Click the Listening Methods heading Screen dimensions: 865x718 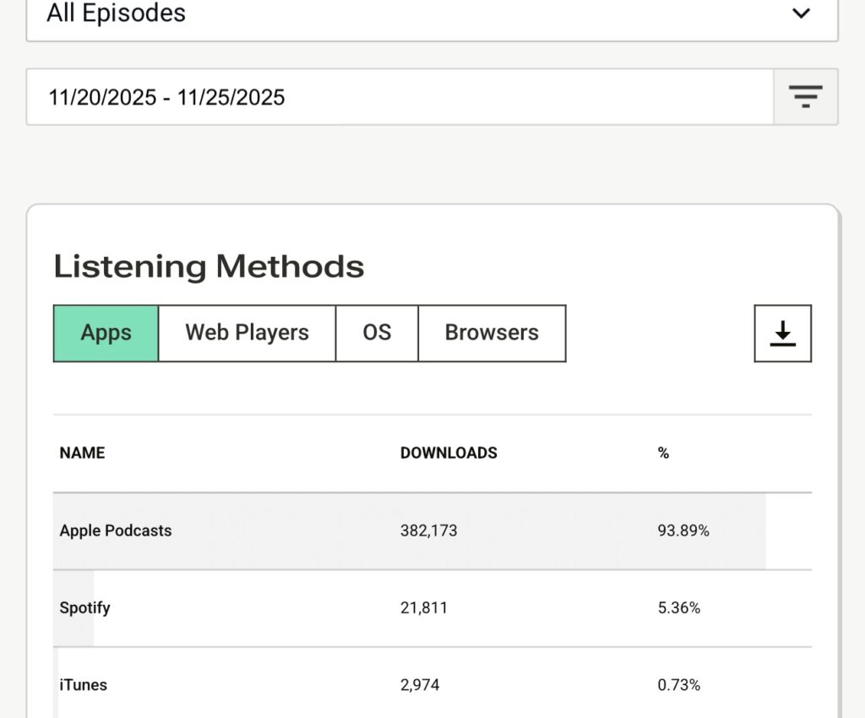[209, 266]
